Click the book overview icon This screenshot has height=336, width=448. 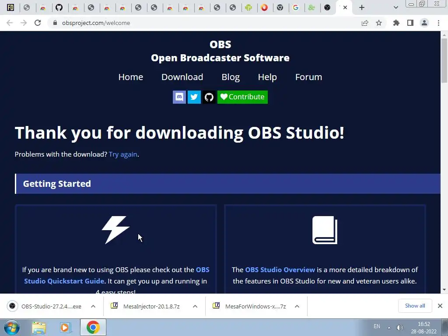tap(325, 230)
